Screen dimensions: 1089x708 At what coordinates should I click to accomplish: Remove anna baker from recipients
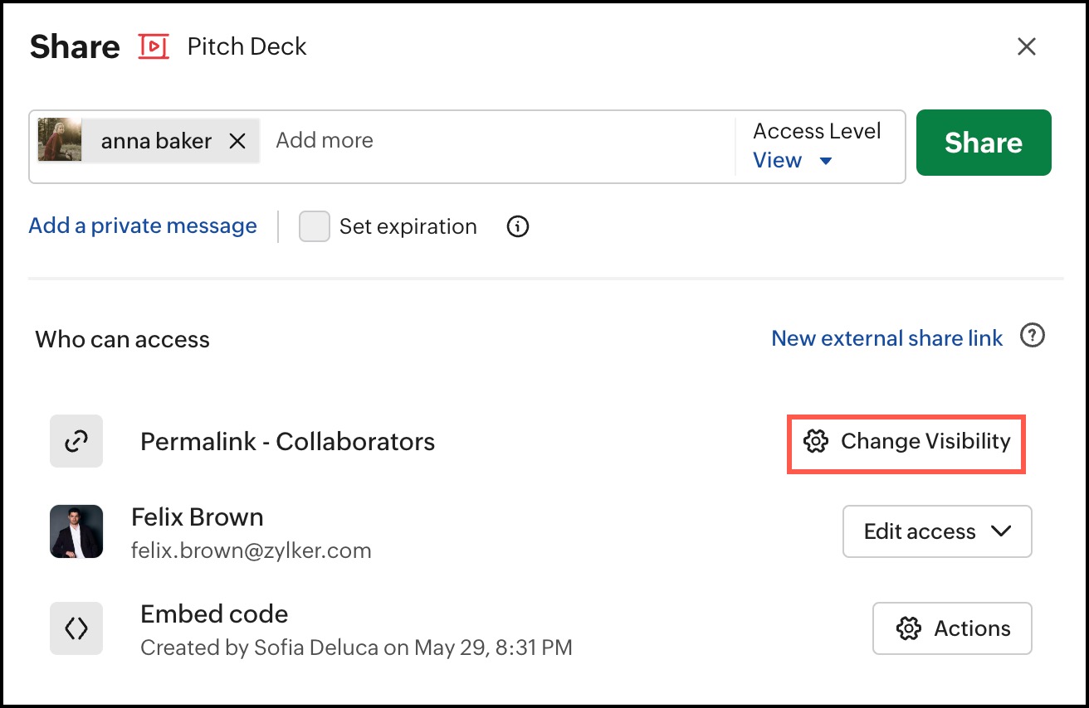click(237, 141)
